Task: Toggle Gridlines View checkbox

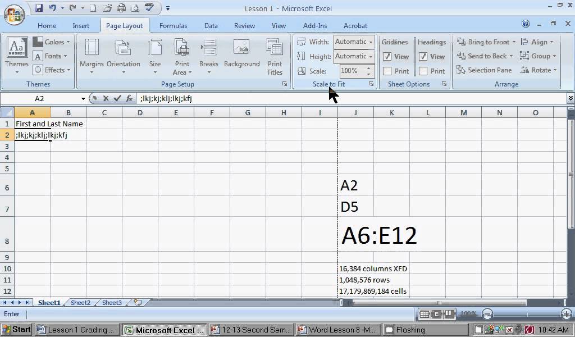Action: coord(387,57)
